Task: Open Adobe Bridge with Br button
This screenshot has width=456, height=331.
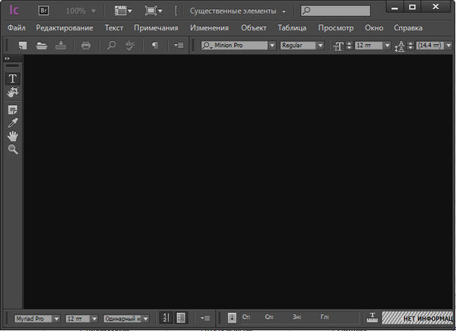Action: pyautogui.click(x=43, y=11)
